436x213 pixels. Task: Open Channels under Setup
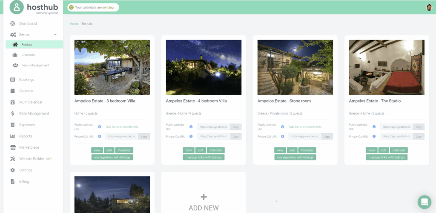pyautogui.click(x=28, y=55)
